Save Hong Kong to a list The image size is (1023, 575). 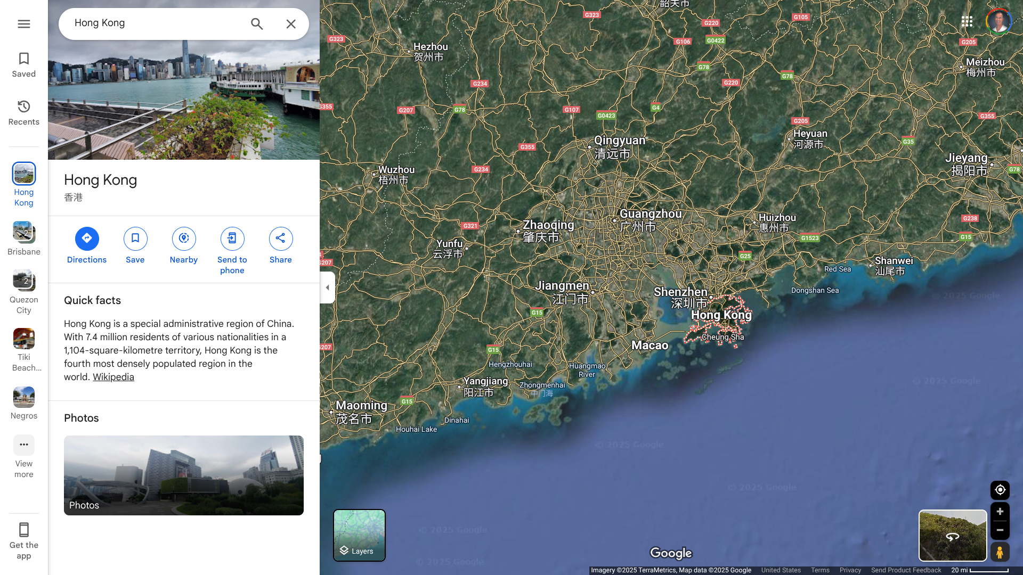coord(135,239)
